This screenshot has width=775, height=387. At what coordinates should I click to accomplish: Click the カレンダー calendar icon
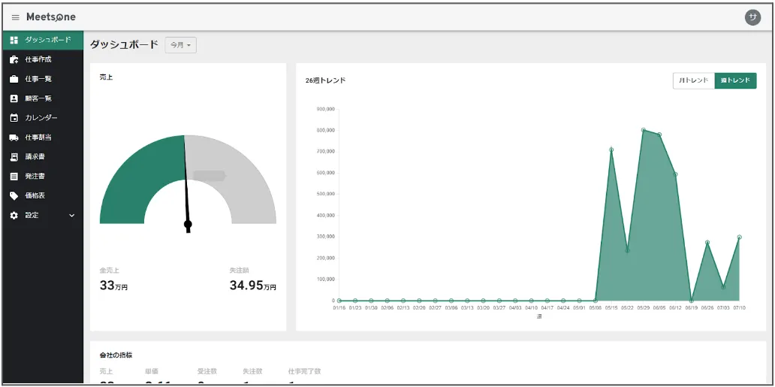click(14, 118)
